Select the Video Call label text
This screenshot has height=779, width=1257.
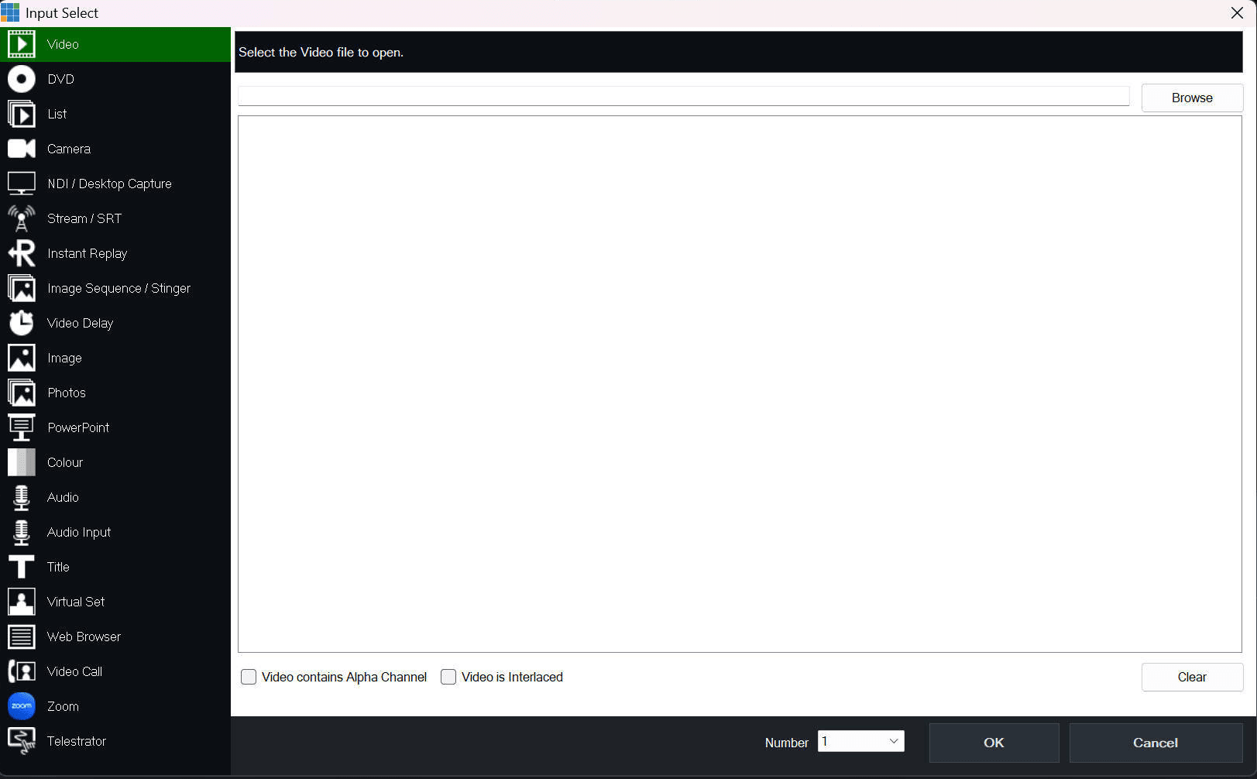click(x=75, y=671)
